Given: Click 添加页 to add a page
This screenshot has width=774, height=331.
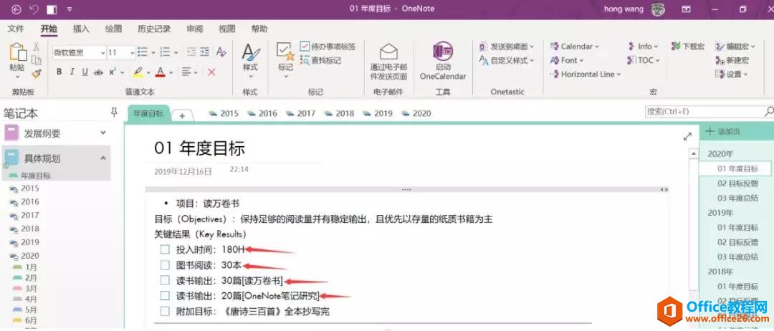Looking at the screenshot, I should click(x=725, y=132).
